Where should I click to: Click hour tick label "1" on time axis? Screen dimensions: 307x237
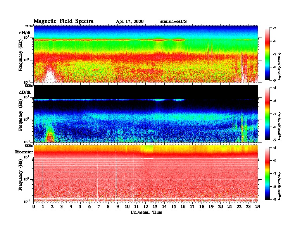(43, 206)
